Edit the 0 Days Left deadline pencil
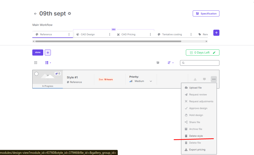Viewport: 254px width, 155px height. [214, 53]
